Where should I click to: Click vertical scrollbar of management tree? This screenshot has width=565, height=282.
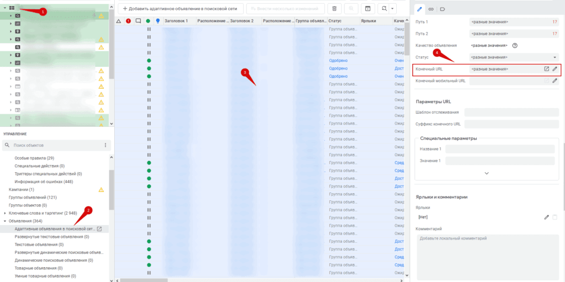pos(111,190)
